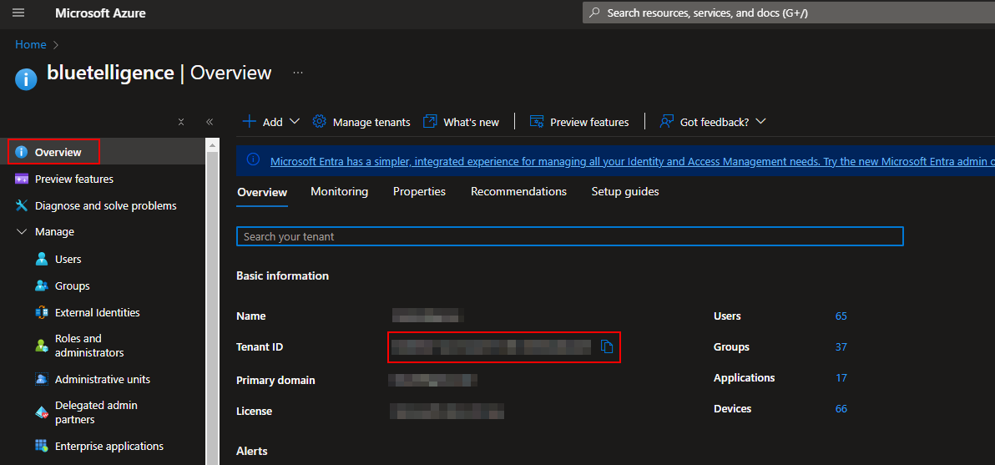Open the Users count link 65
This screenshot has width=995, height=465.
[x=841, y=316]
